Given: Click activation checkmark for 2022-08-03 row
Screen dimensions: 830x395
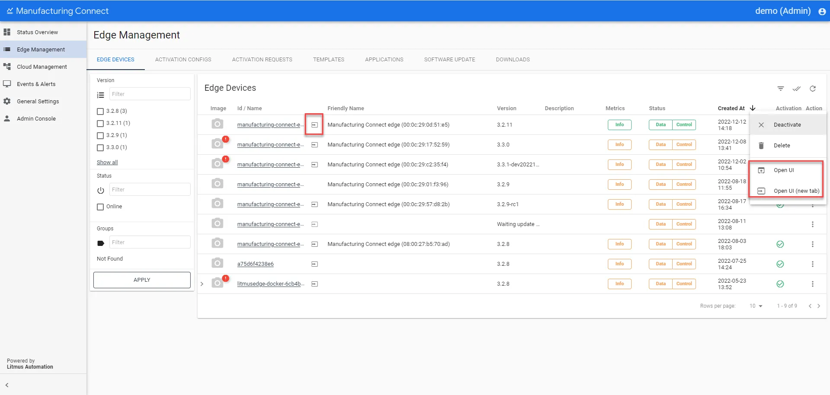Looking at the screenshot, I should pos(780,244).
